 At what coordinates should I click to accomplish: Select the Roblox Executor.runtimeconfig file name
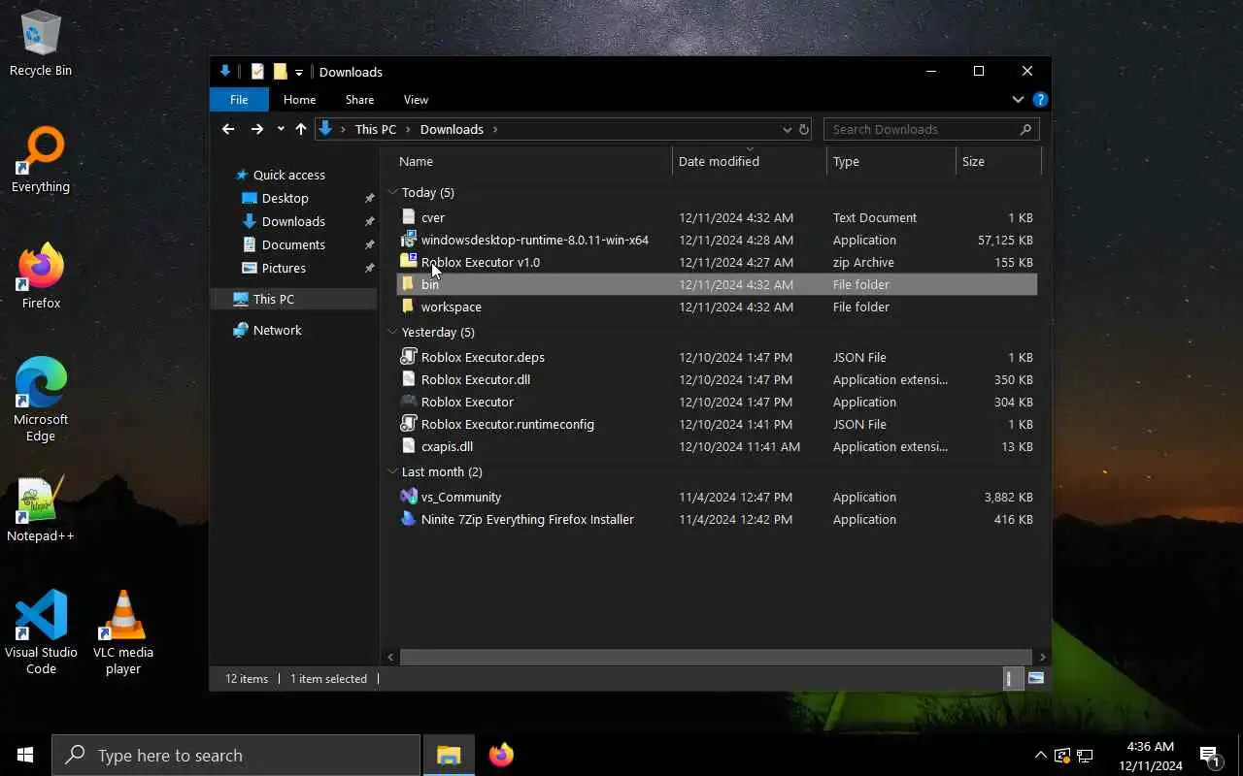click(x=508, y=424)
